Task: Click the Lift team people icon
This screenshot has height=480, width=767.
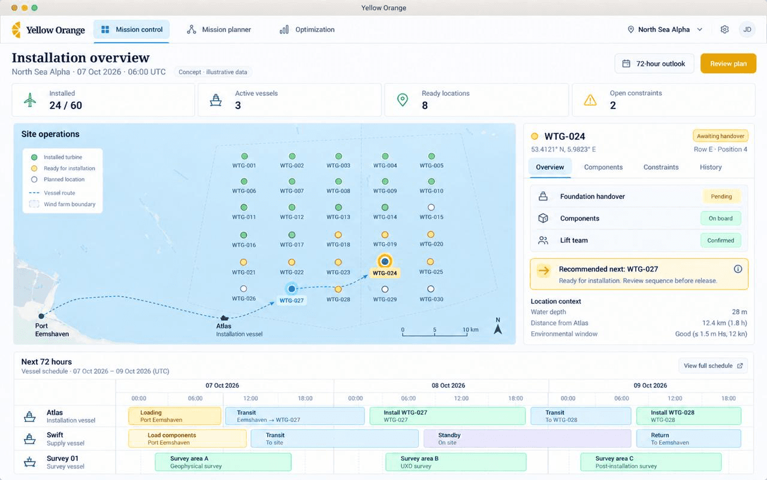Action: [x=543, y=240]
